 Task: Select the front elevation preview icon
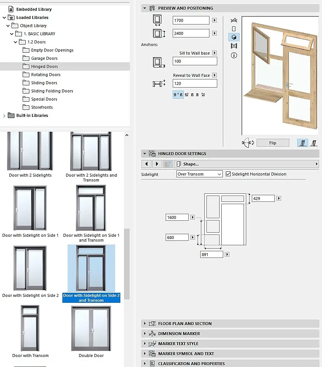click(234, 29)
